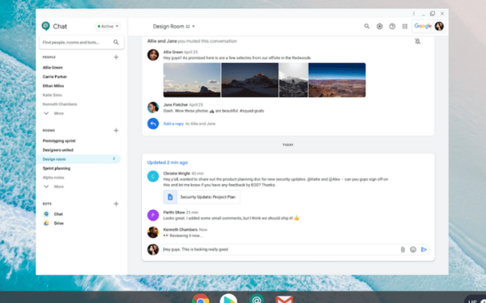Click the Google account profile avatar
Image resolution: width=486 pixels, height=303 pixels.
[439, 27]
